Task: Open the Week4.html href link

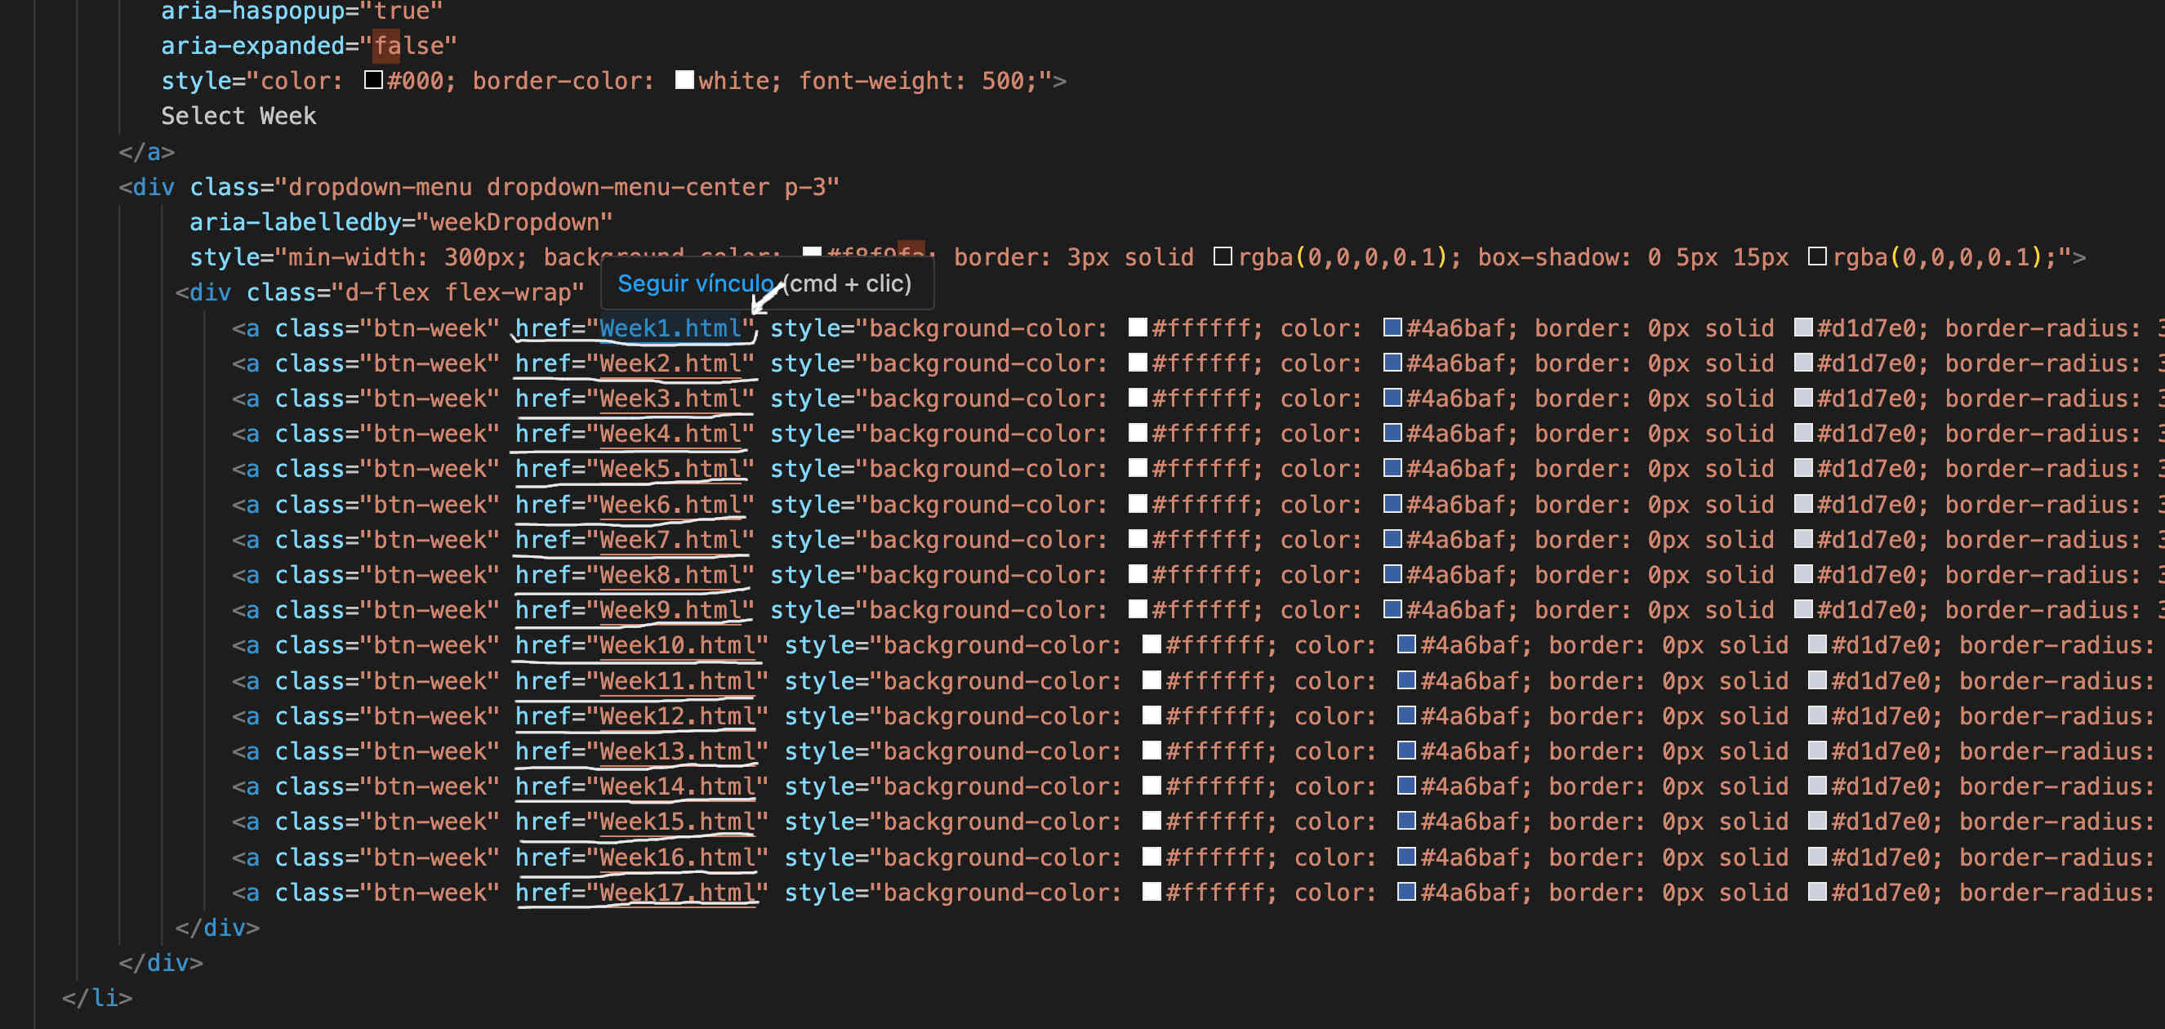Action: click(x=670, y=434)
